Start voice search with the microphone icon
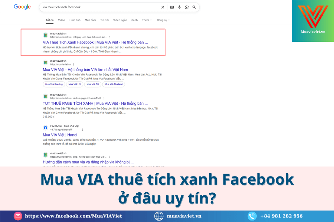Screen dimensions: 334x222 tap(179, 7)
